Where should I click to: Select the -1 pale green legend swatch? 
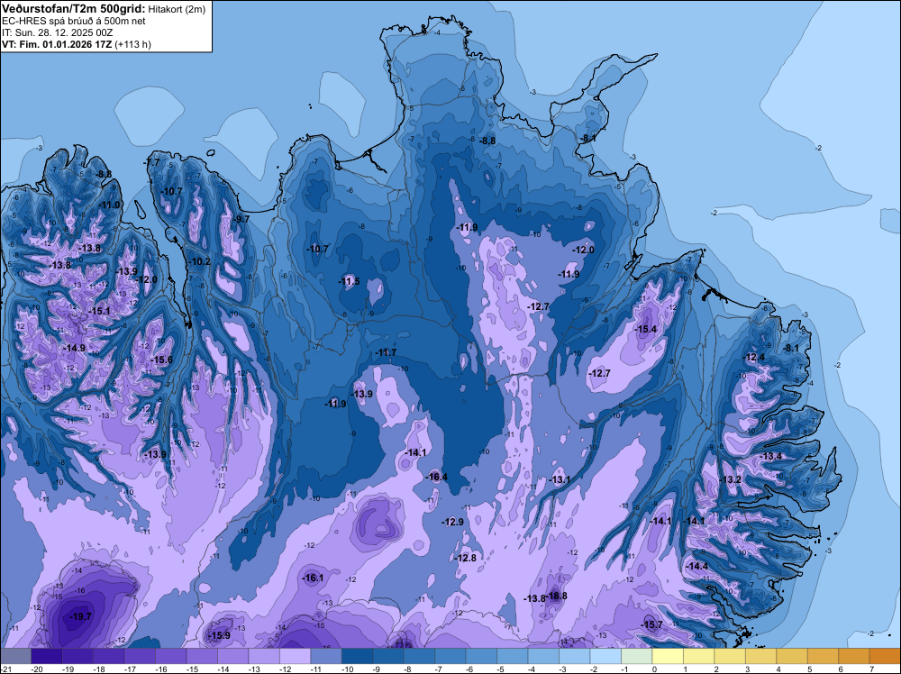[636, 656]
